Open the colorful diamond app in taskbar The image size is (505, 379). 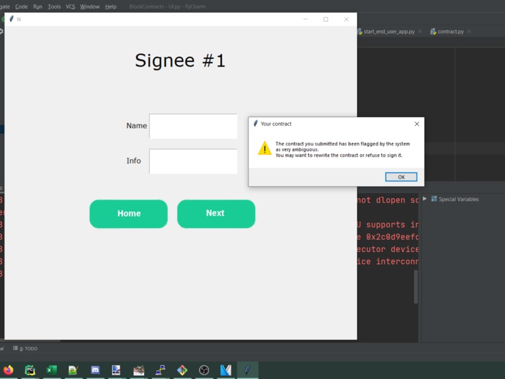point(182,370)
